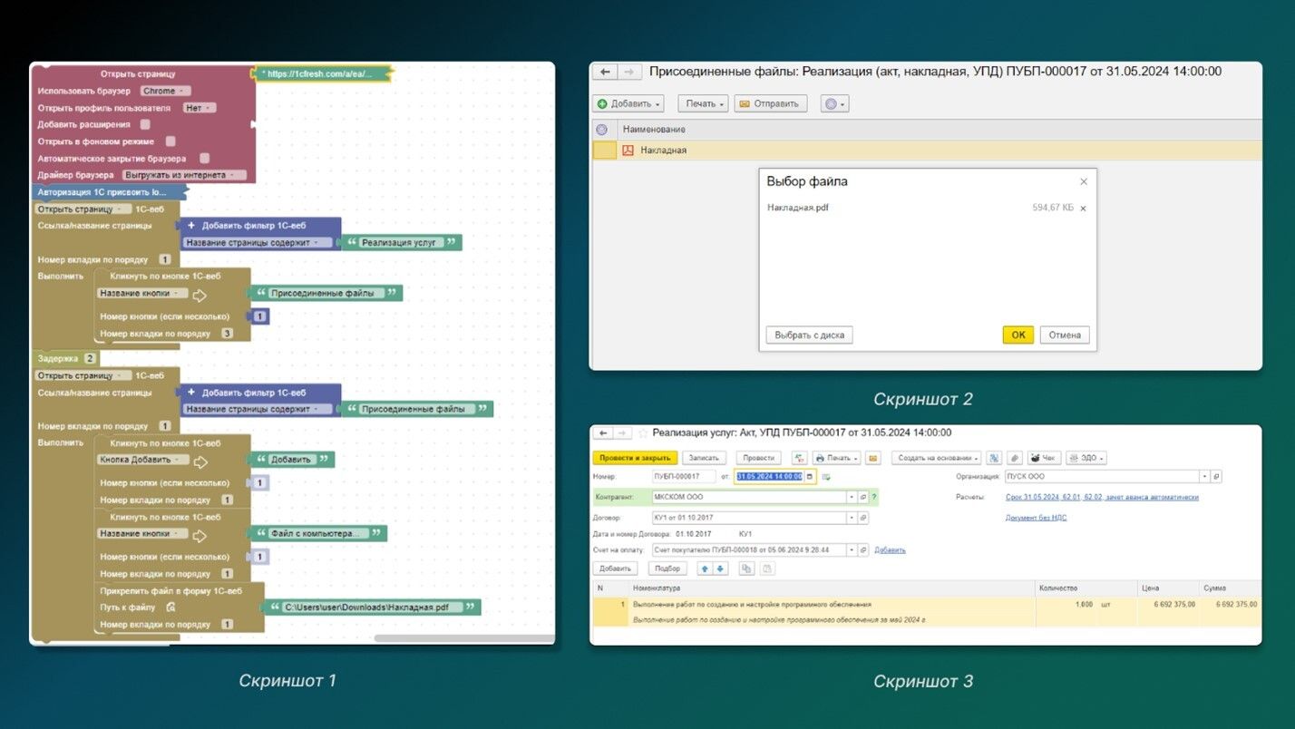Enable the Добавить расширения checkbox
Image resolution: width=1295 pixels, height=729 pixels.
(x=145, y=125)
